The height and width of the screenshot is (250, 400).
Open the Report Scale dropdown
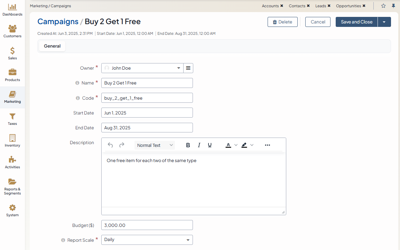(x=188, y=240)
